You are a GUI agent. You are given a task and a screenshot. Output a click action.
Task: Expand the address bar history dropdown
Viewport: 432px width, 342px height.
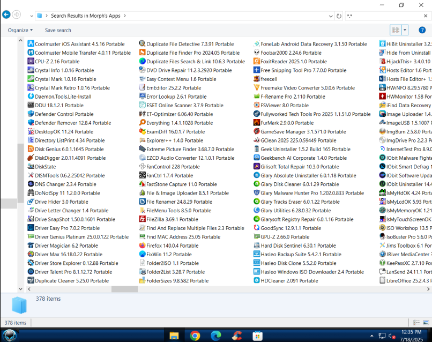click(331, 16)
